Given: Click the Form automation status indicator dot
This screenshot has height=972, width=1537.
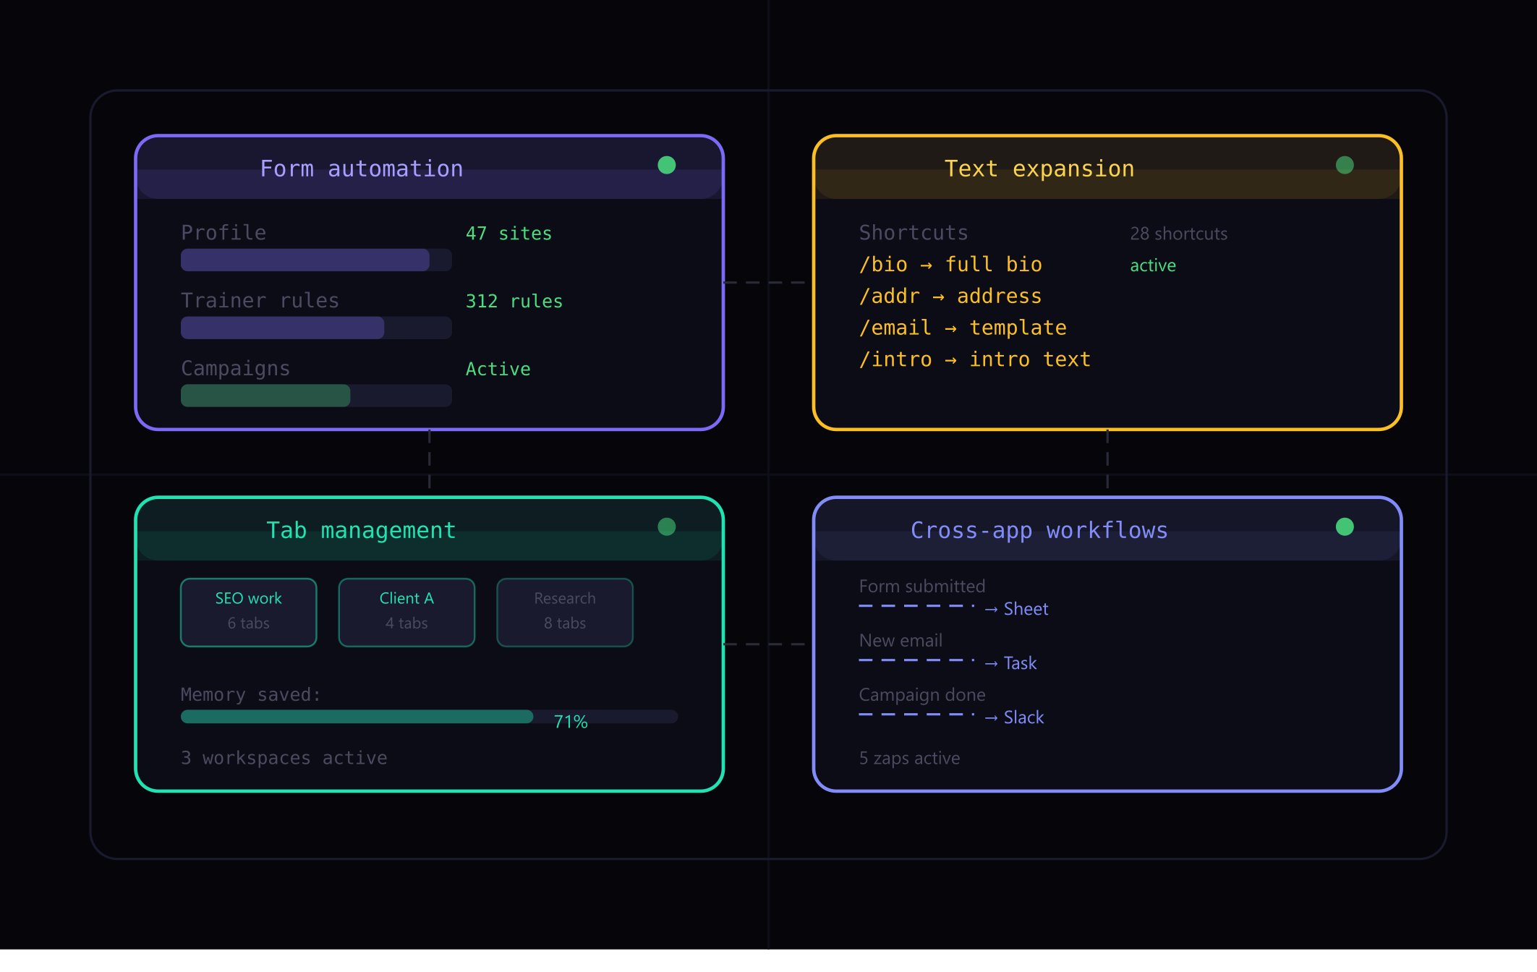Looking at the screenshot, I should [666, 165].
